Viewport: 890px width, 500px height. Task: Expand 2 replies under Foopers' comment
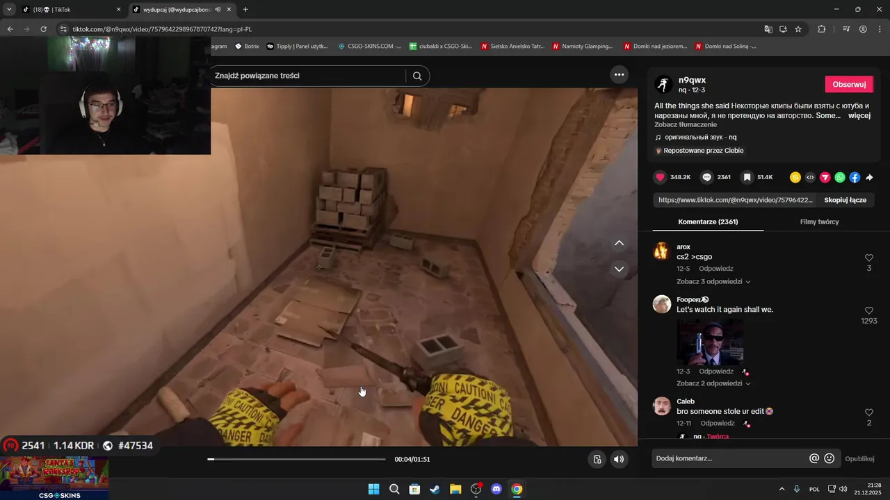pos(713,383)
